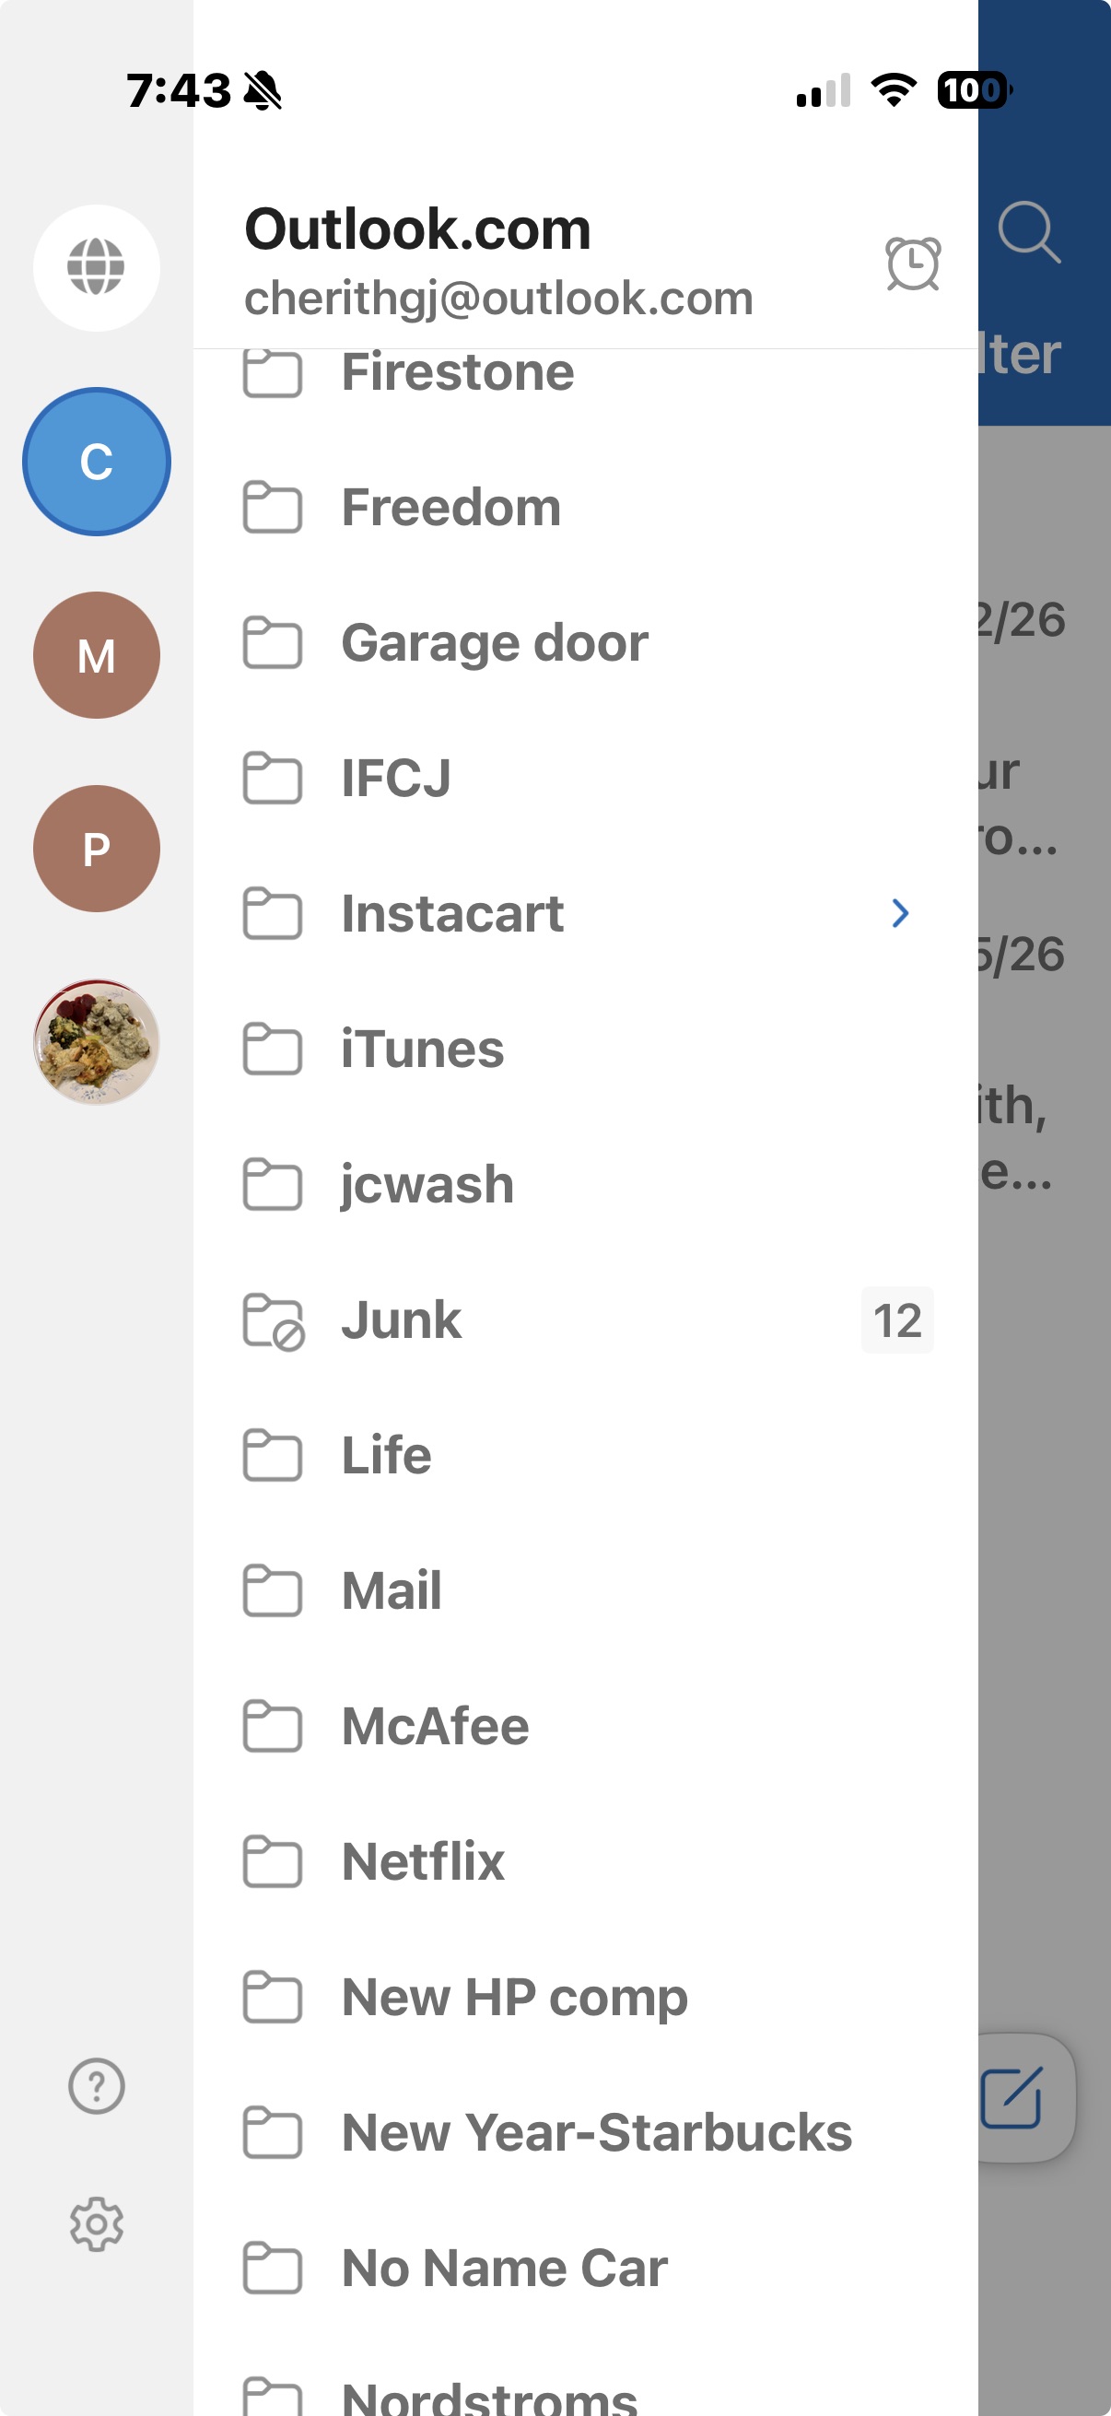
Task: Select the McAfee folder
Action: coord(586,1727)
